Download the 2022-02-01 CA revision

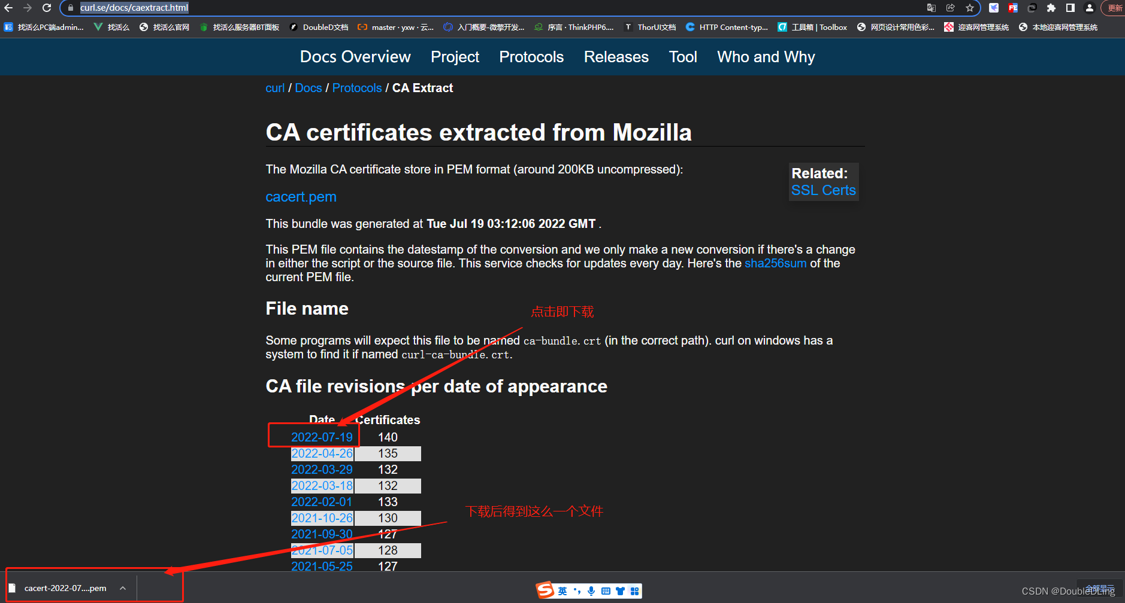[x=322, y=502]
